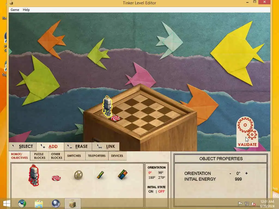Set initial state to ON
The height and width of the screenshot is (209, 279).
tap(151, 191)
